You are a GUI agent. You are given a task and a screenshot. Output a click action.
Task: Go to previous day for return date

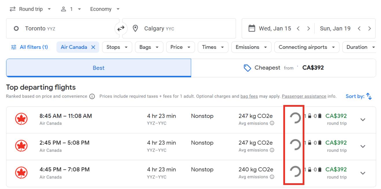click(x=359, y=28)
